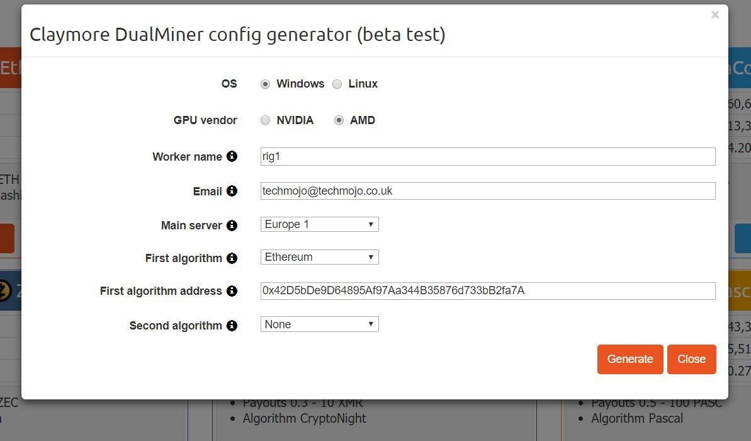Click the First algorithm address field

pyautogui.click(x=488, y=291)
